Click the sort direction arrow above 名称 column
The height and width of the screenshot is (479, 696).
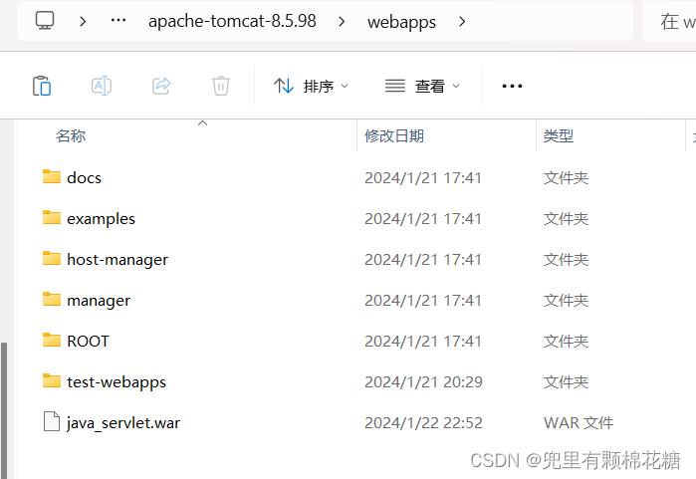click(202, 122)
